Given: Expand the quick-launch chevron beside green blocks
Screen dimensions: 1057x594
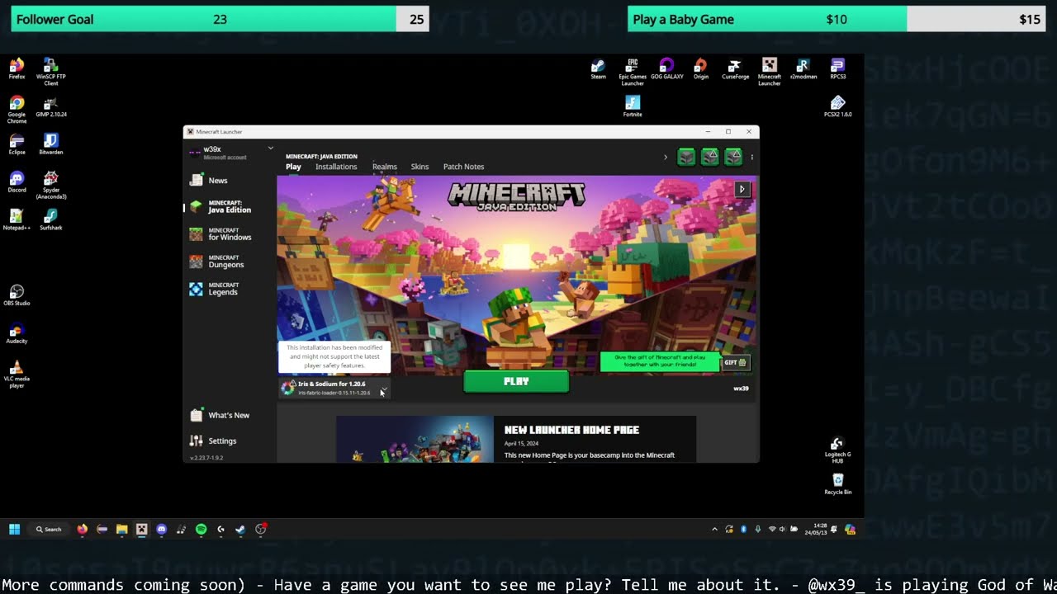Looking at the screenshot, I should point(666,157).
